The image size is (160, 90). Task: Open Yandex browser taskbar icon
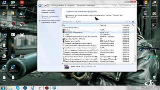pyautogui.click(x=39, y=88)
